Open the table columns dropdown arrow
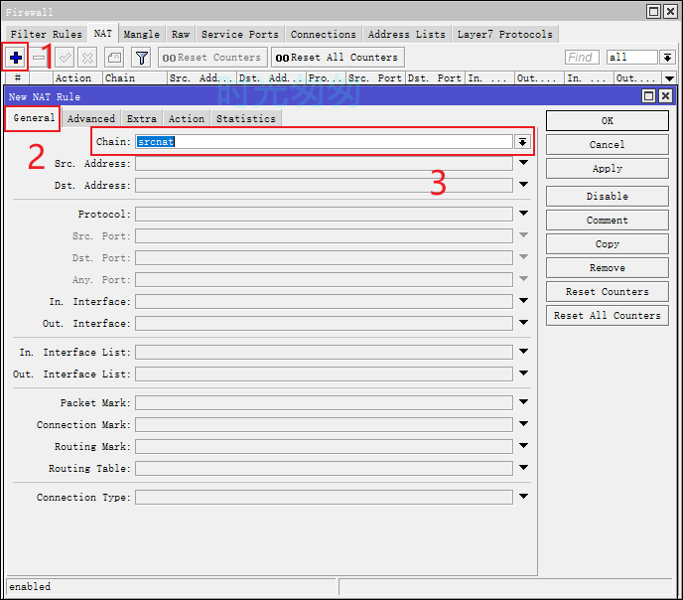The height and width of the screenshot is (600, 683). (x=669, y=78)
